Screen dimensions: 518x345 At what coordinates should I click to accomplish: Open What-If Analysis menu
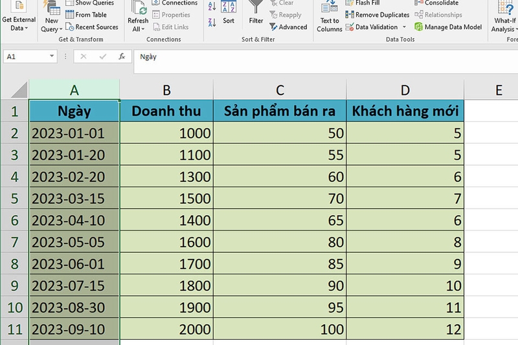[504, 17]
